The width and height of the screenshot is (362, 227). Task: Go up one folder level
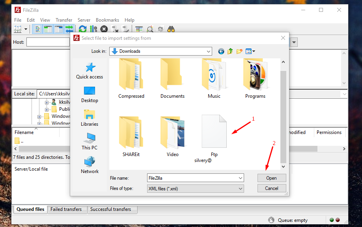pos(230,51)
